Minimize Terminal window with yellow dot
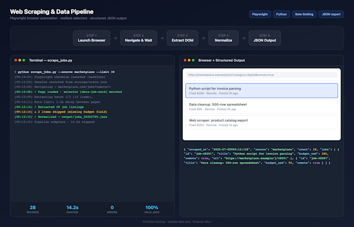The width and height of the screenshot is (354, 227). point(20,60)
